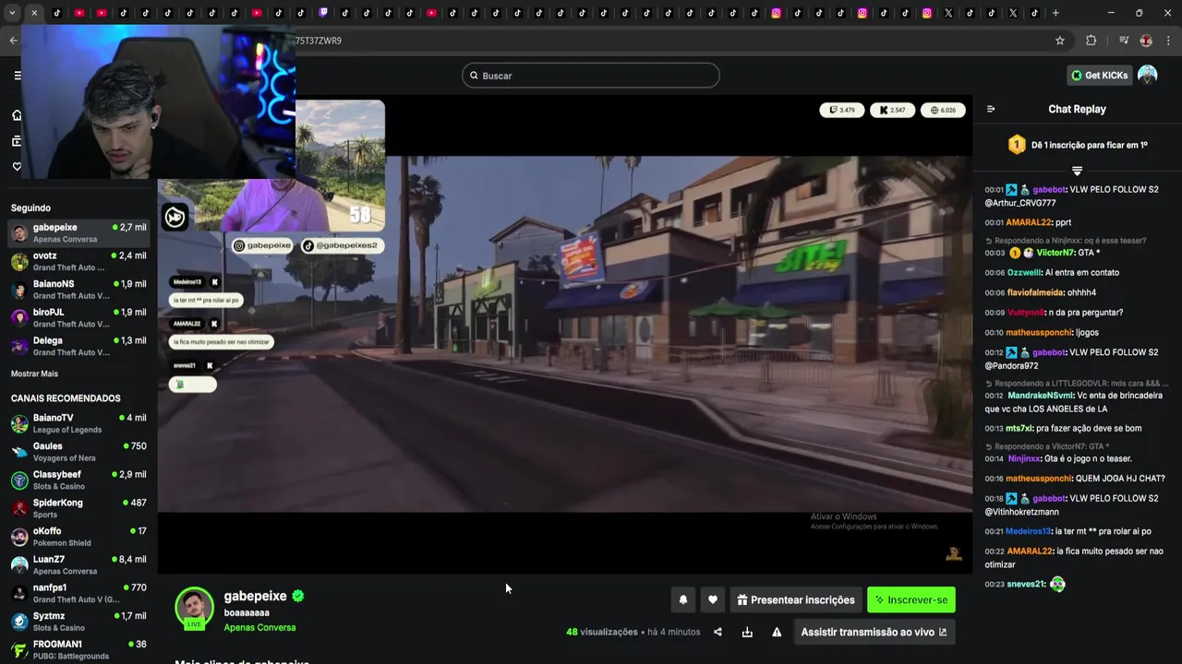1182x664 pixels.
Task: Click the Buscar search field
Action: (591, 76)
